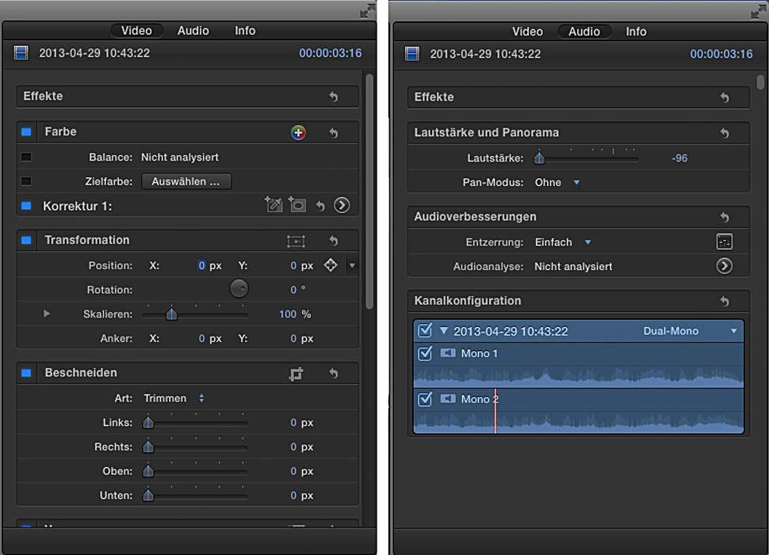Toggle the Transformation blue enable box

tap(26, 240)
